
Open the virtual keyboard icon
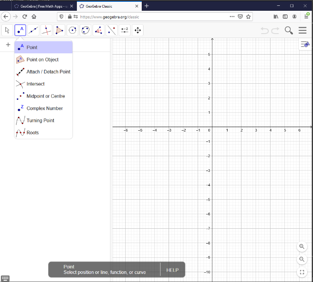(x=5, y=278)
